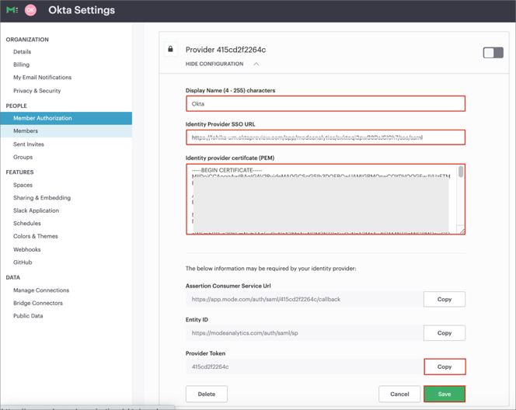Copy the Provider Token

444,367
